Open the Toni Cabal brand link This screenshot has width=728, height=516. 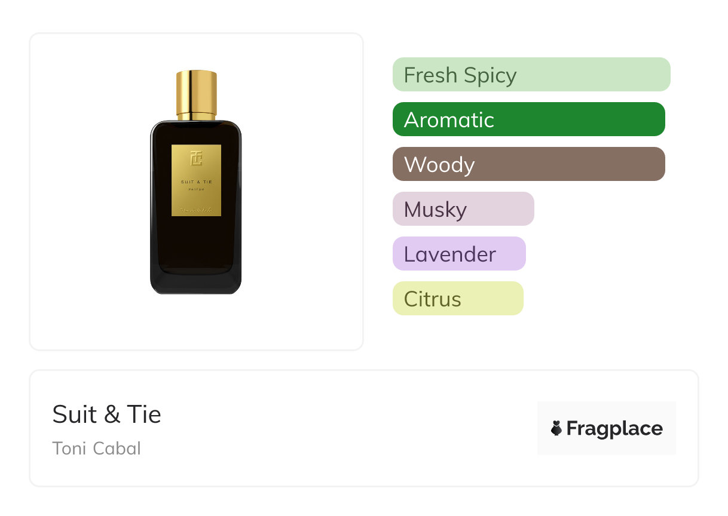(x=96, y=448)
